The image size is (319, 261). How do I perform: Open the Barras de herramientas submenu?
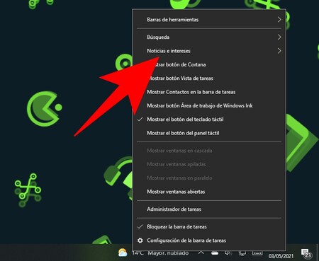(x=209, y=20)
